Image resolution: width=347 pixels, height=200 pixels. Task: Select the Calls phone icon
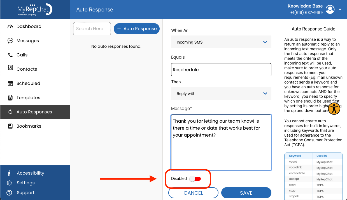click(10, 55)
